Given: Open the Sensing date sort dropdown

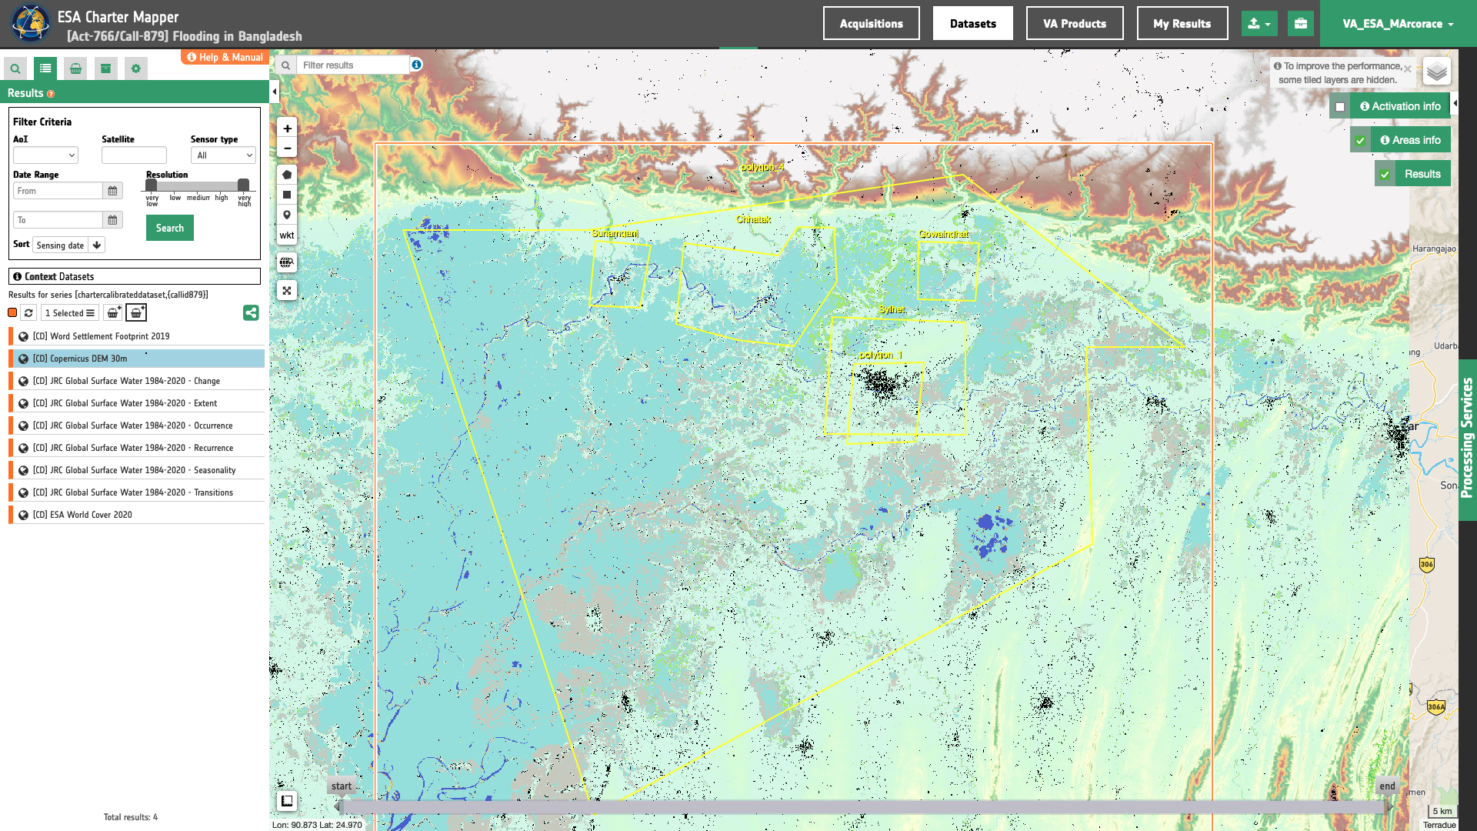Looking at the screenshot, I should pos(61,245).
